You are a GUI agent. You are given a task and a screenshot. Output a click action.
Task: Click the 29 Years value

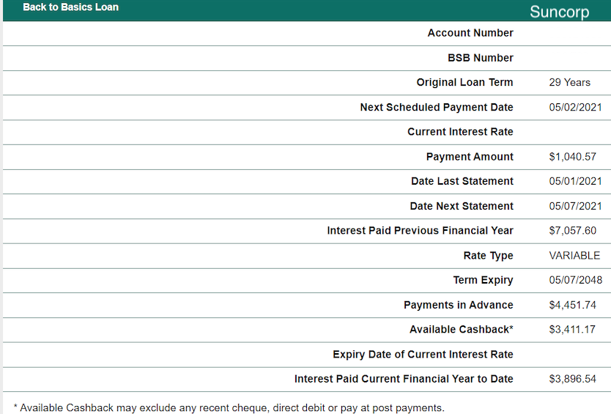[x=570, y=82]
